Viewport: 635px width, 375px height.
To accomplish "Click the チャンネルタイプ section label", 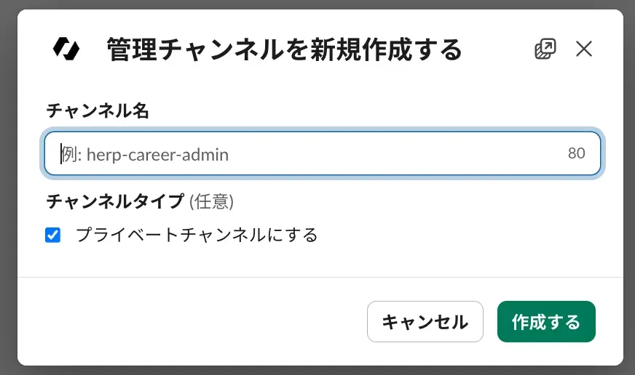I will [x=115, y=201].
